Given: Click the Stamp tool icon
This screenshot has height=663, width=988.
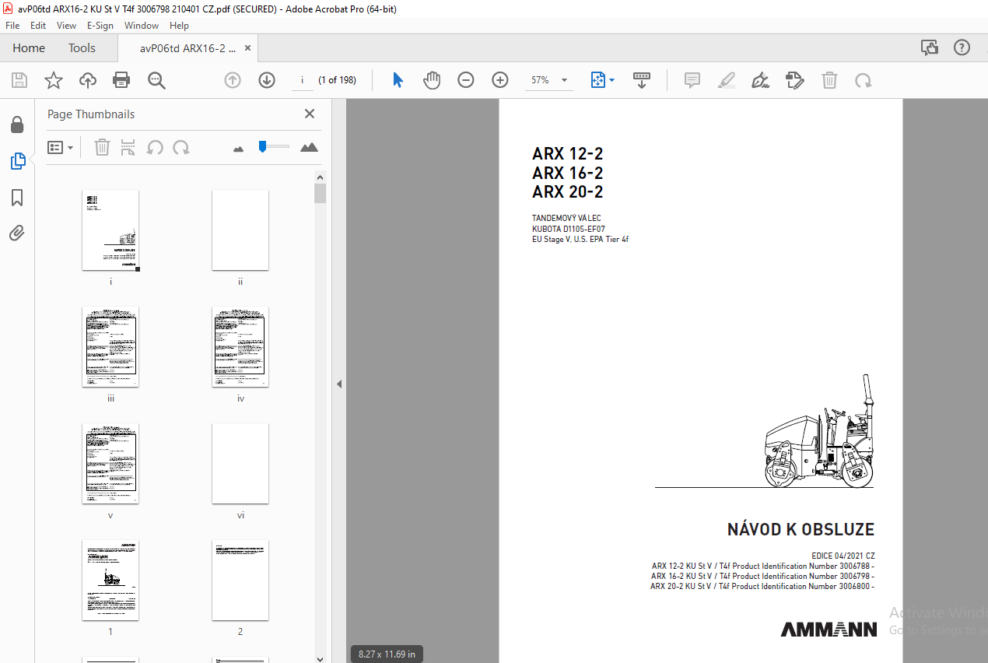Looking at the screenshot, I should tap(795, 80).
